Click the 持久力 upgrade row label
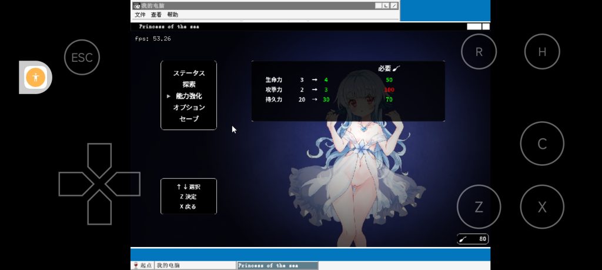The width and height of the screenshot is (602, 270). click(x=274, y=100)
